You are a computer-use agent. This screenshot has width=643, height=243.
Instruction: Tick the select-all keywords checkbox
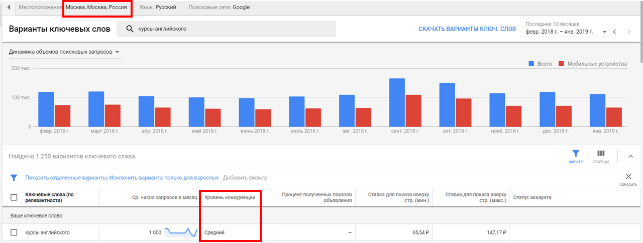pos(14,197)
